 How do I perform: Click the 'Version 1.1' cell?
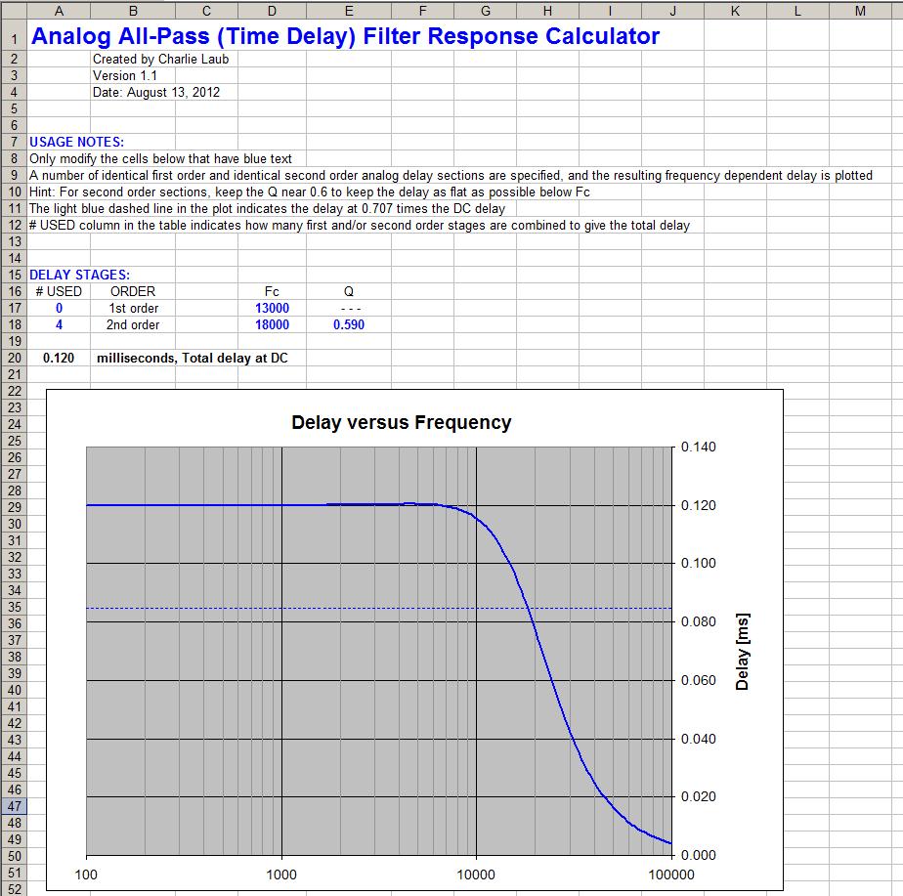pos(125,76)
